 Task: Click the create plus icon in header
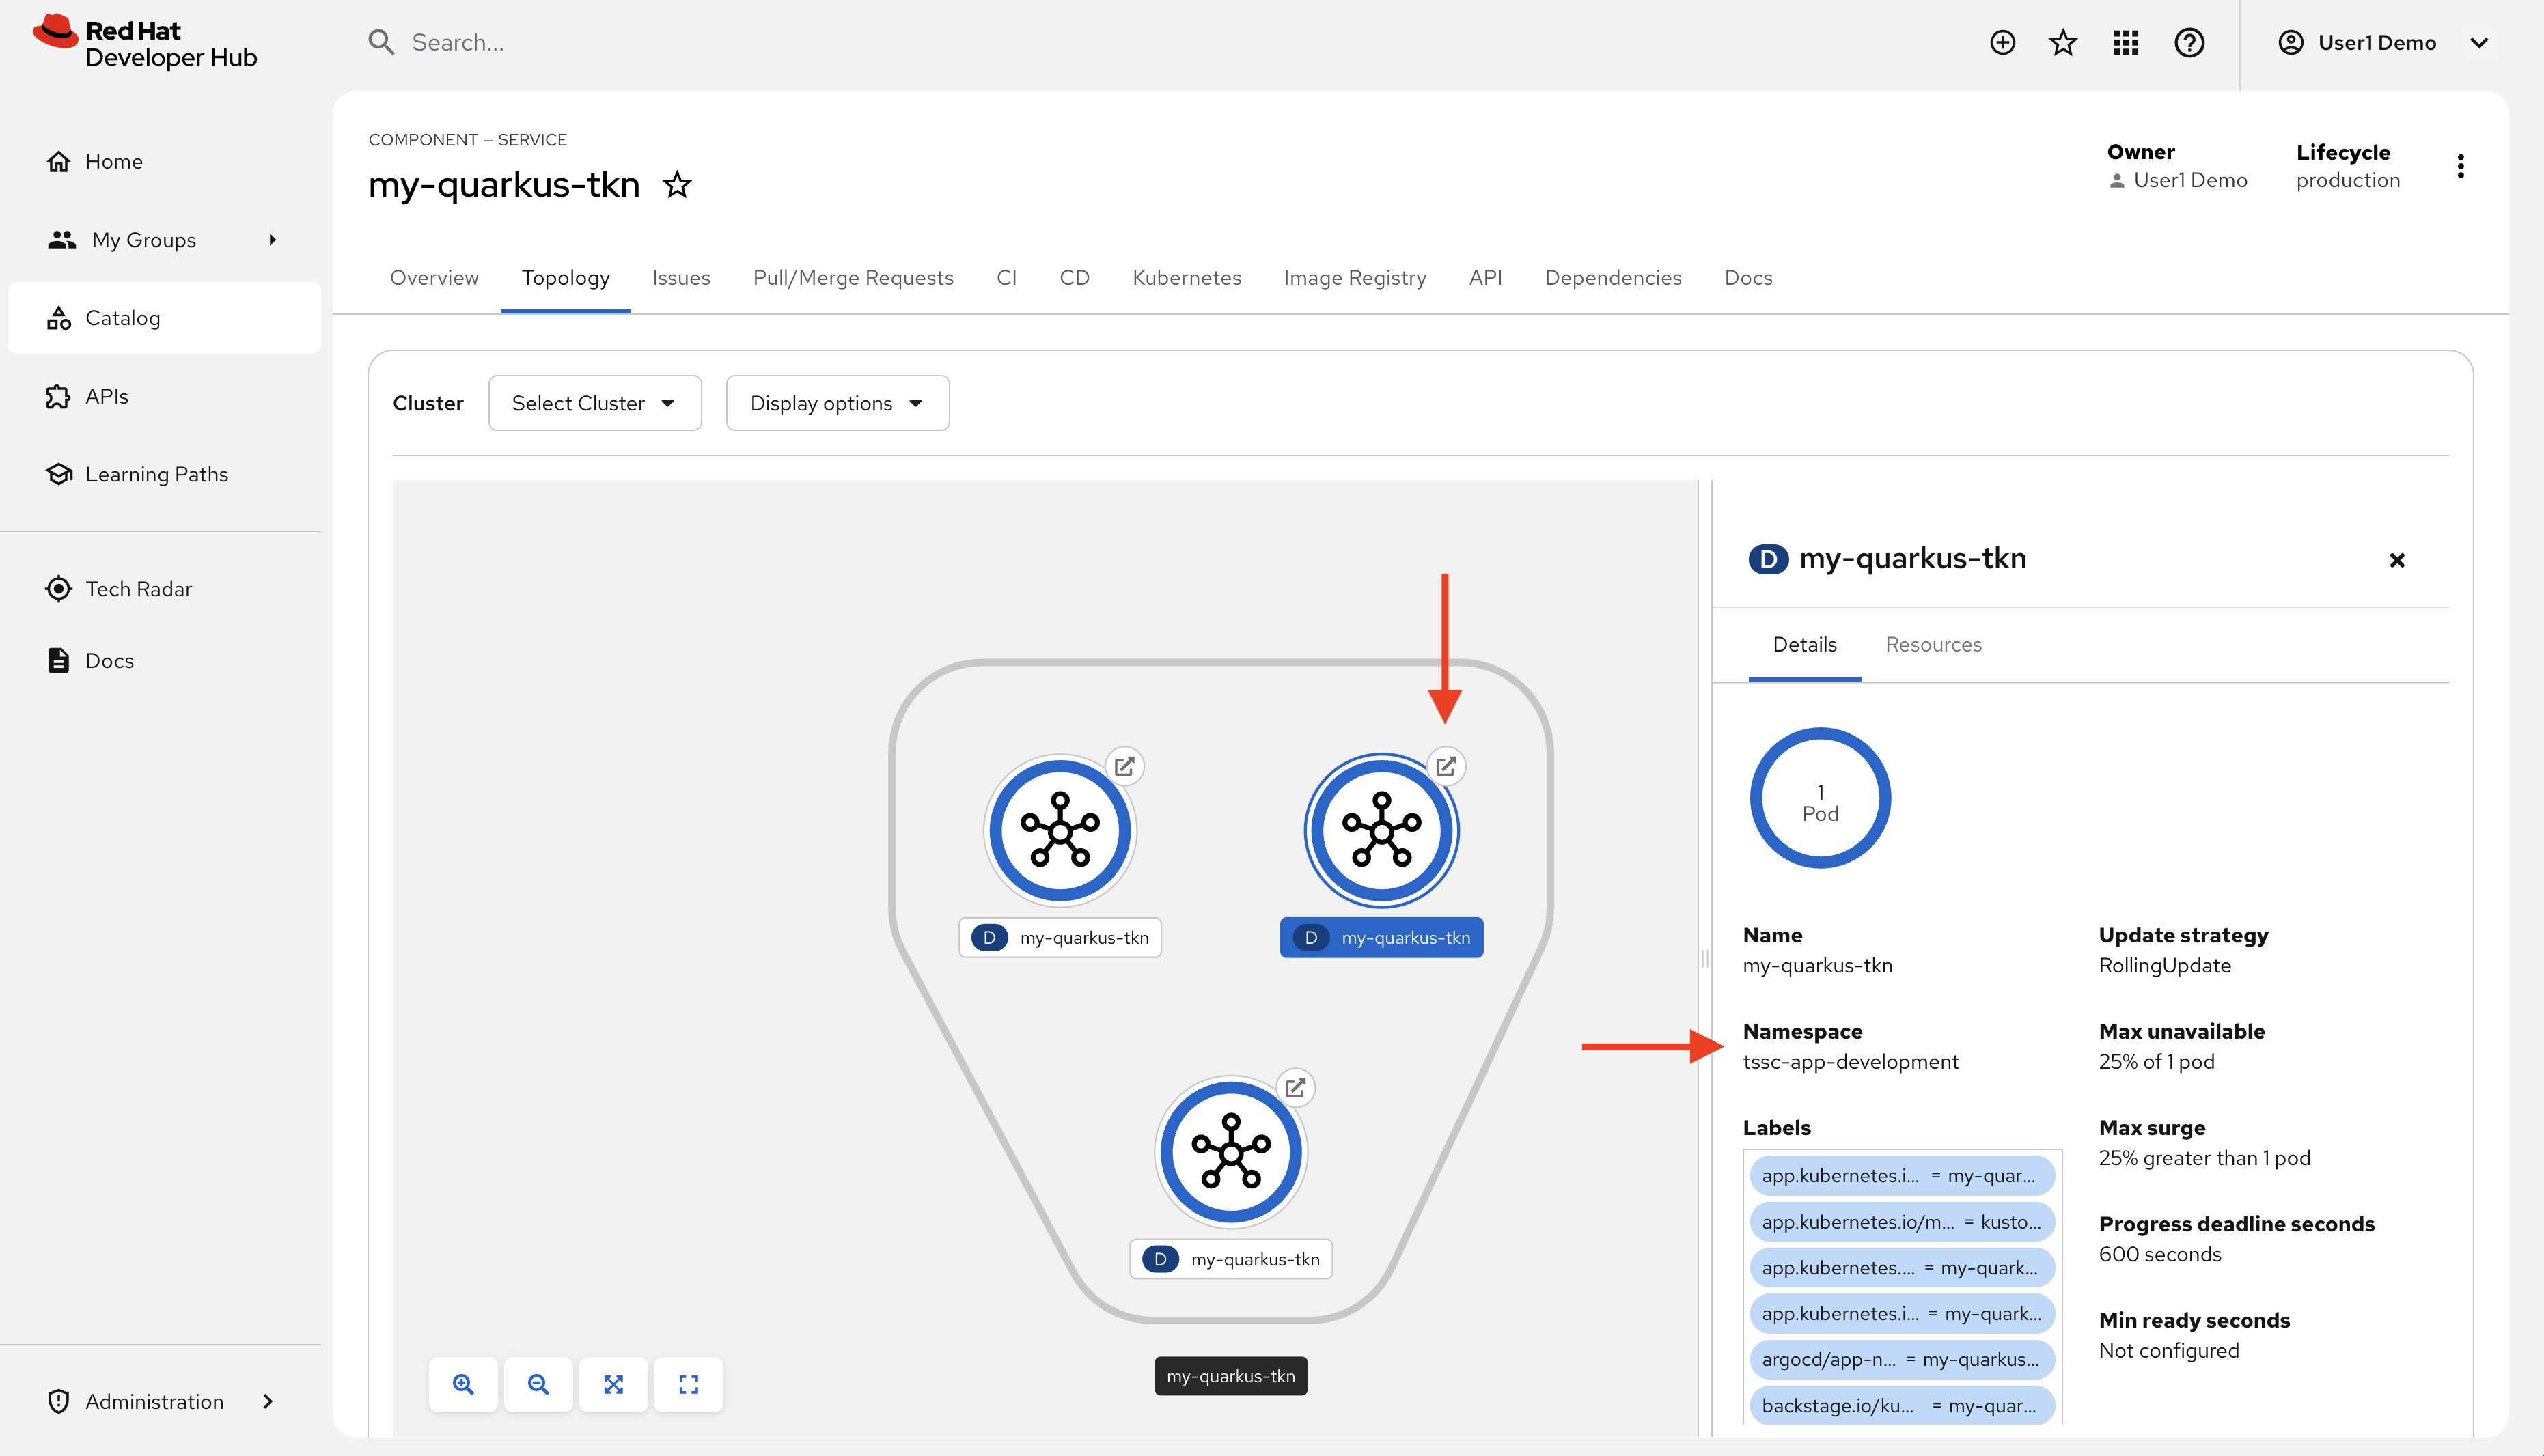[2002, 42]
